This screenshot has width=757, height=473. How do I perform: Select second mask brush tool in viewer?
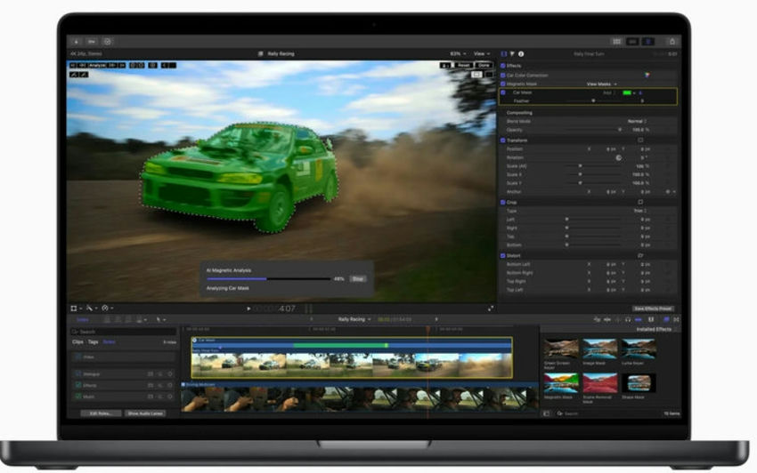(84, 75)
